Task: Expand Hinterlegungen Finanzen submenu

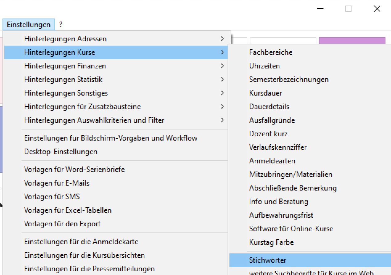Action: 116,66
